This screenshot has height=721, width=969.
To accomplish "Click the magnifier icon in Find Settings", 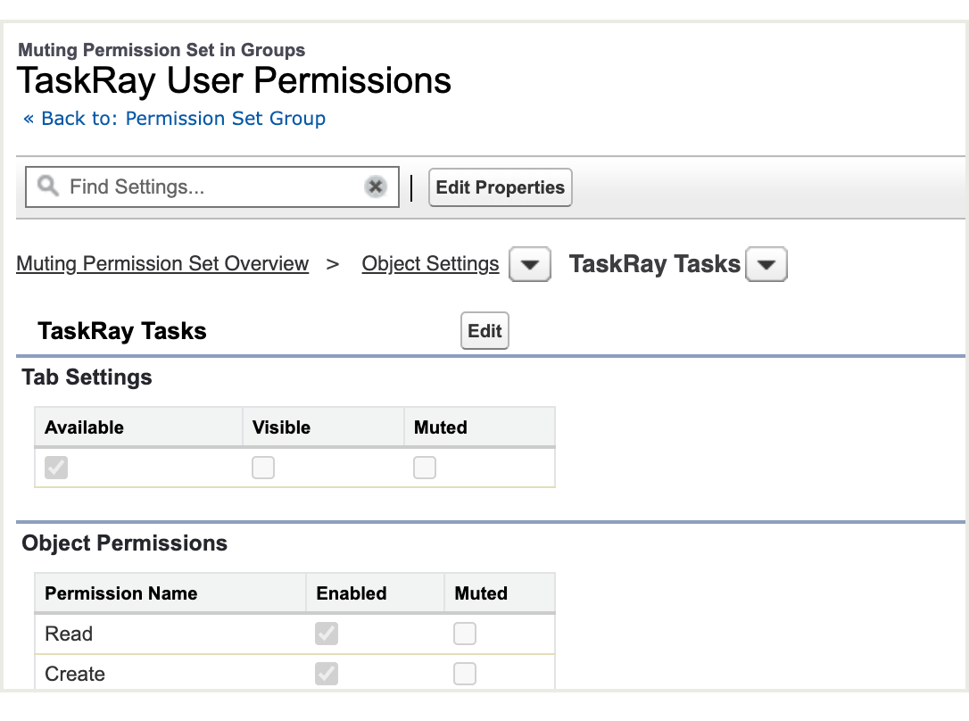I will click(47, 186).
